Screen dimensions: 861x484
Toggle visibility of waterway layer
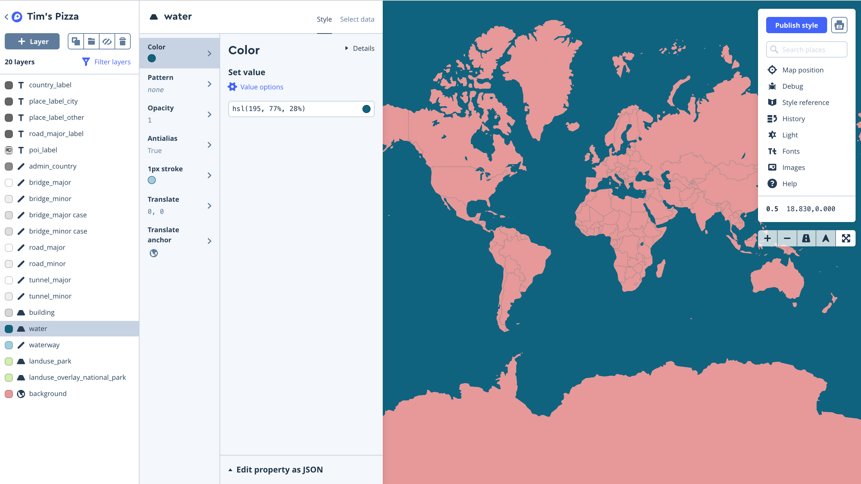[x=8, y=345]
